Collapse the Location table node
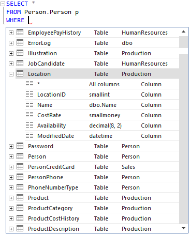This screenshot has width=190, height=236. 11,74
